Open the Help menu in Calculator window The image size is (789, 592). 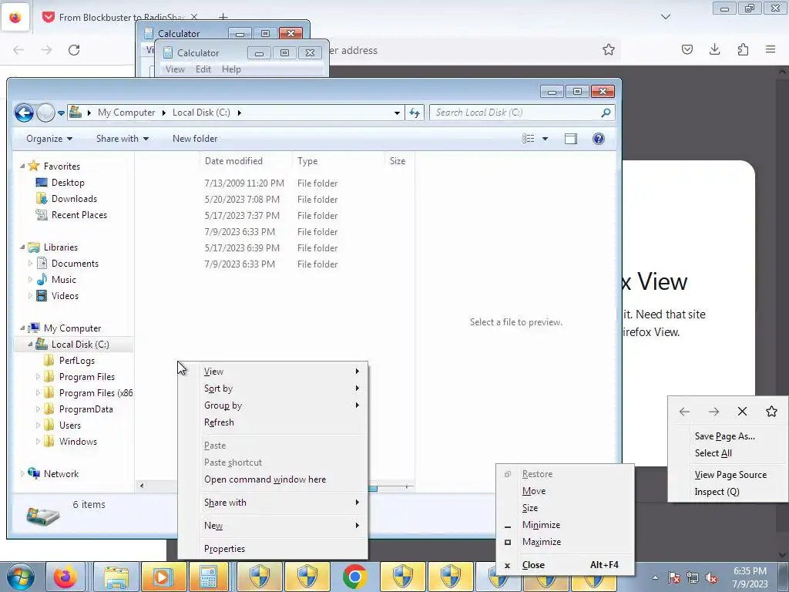tap(231, 69)
